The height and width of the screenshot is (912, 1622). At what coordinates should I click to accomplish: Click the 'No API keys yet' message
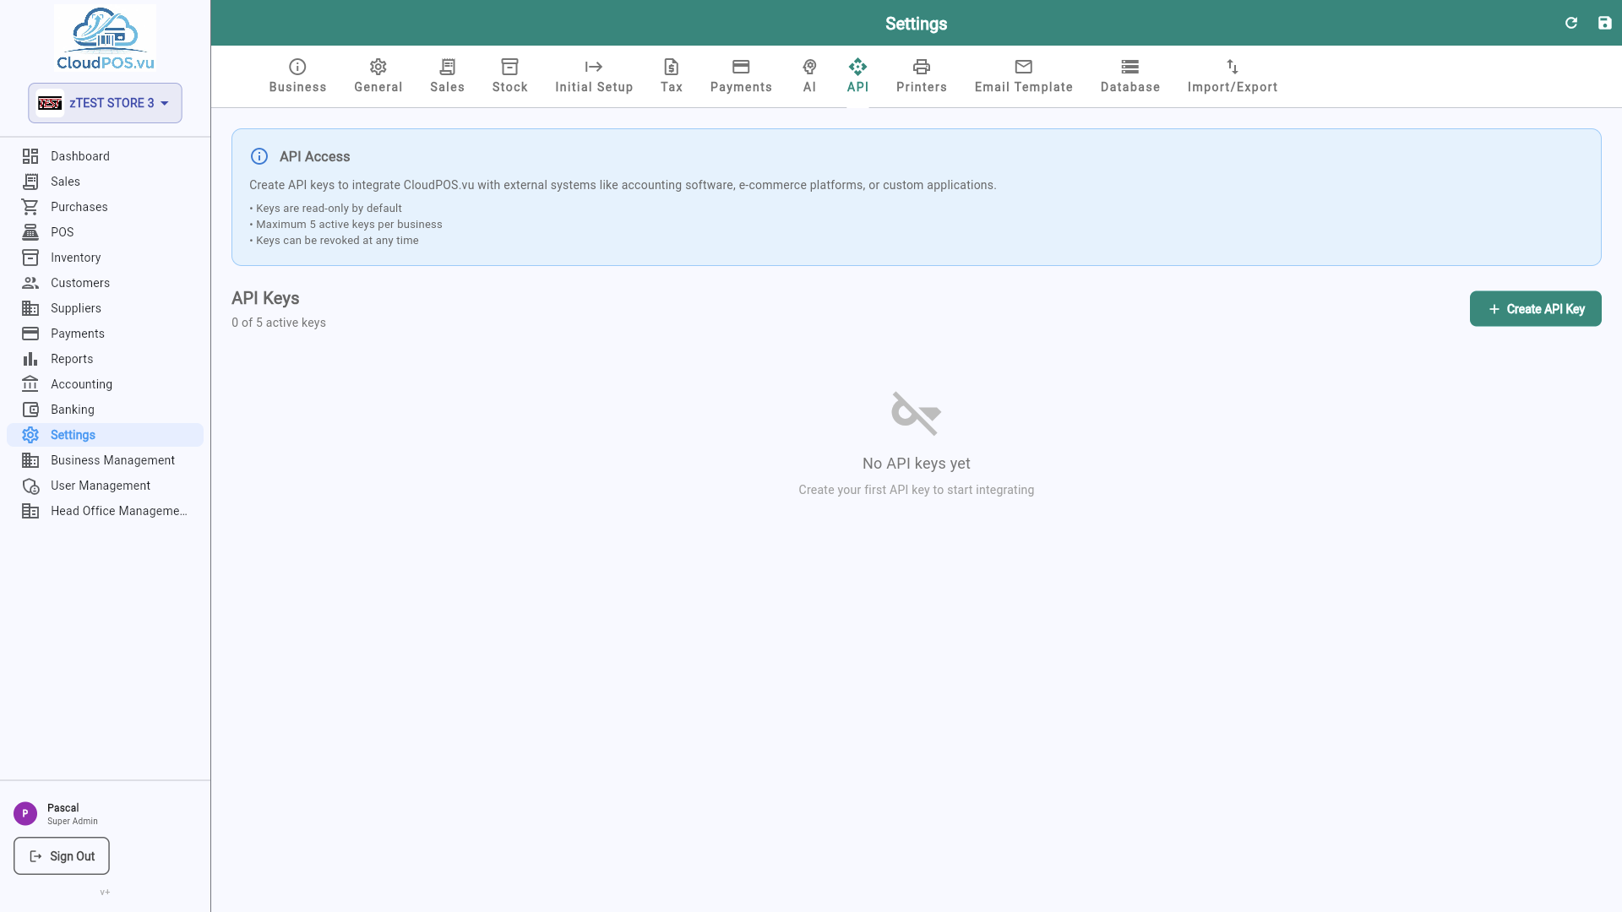916,464
